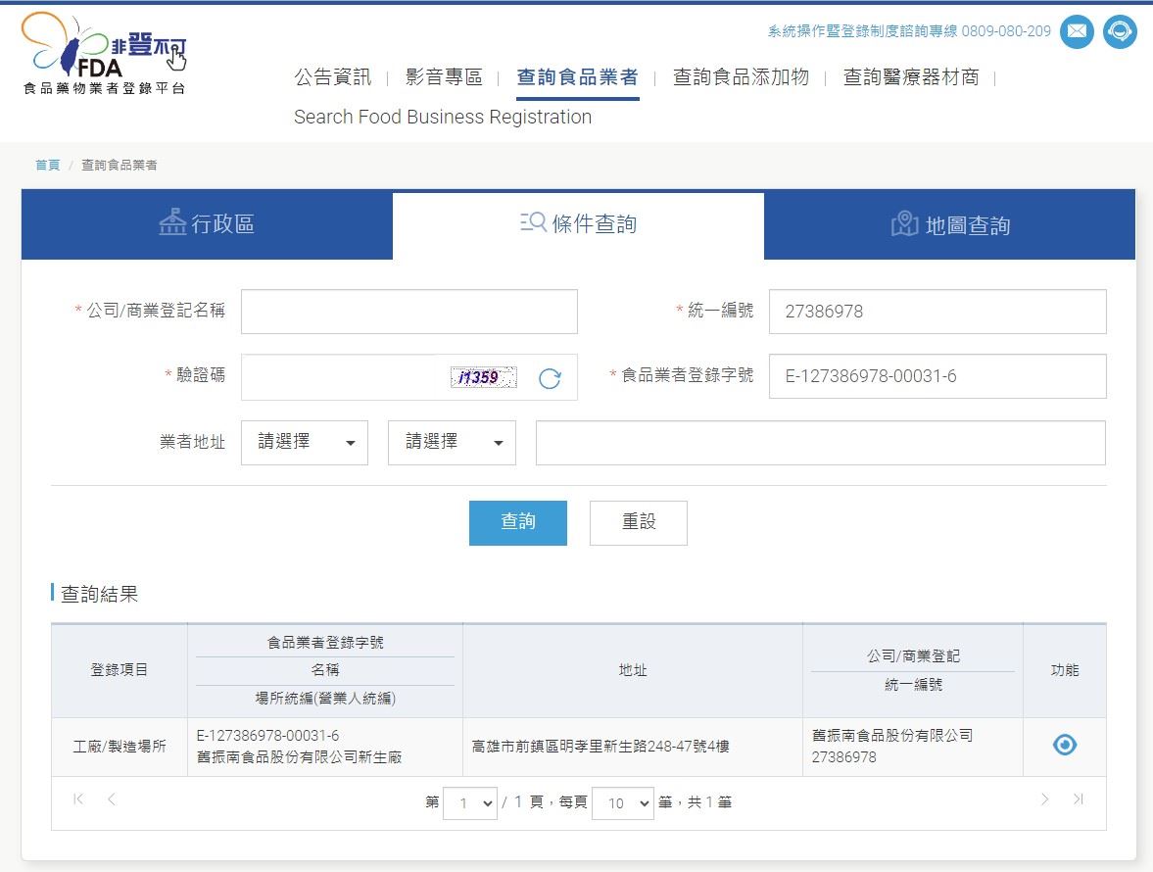Image resolution: width=1153 pixels, height=872 pixels.
Task: Open the page number dropdown
Action: [470, 803]
